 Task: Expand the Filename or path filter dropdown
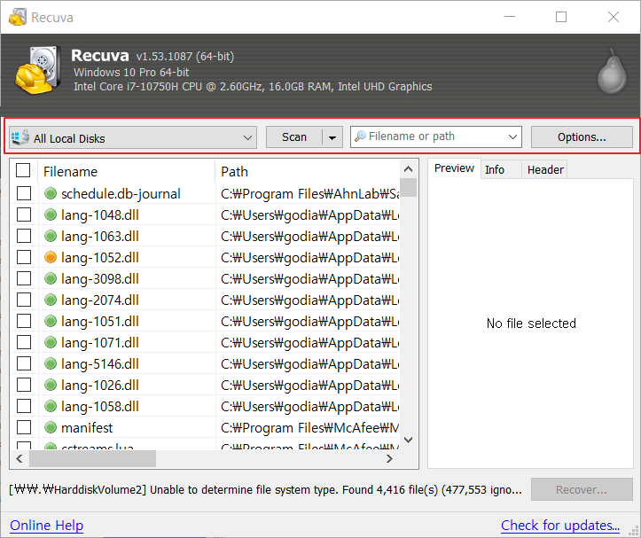tap(512, 136)
